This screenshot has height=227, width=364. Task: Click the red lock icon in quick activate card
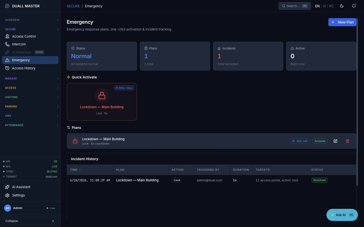point(102,95)
